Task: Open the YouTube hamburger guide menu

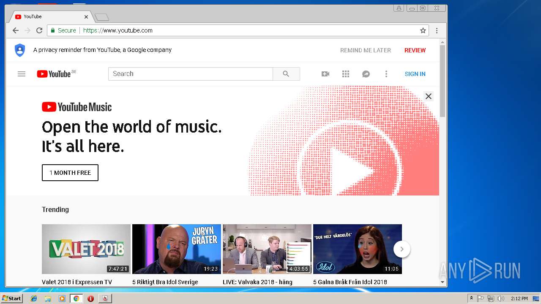Action: (x=22, y=74)
